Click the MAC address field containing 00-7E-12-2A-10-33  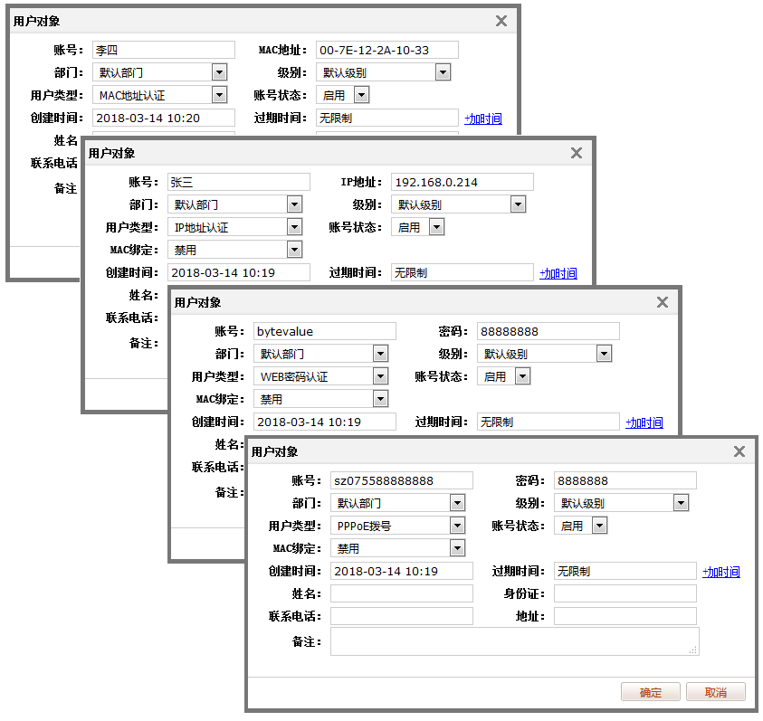[x=387, y=50]
